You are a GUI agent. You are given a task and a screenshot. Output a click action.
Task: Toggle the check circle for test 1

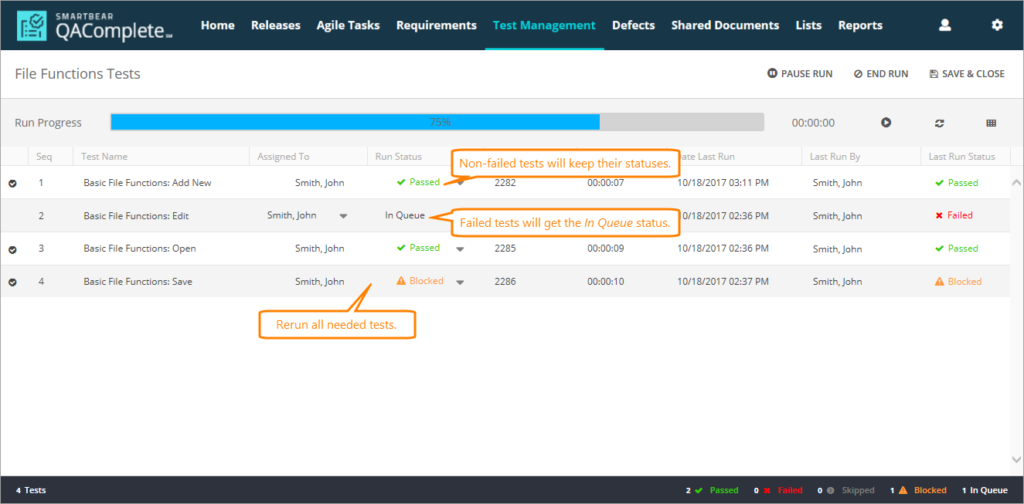pyautogui.click(x=12, y=184)
